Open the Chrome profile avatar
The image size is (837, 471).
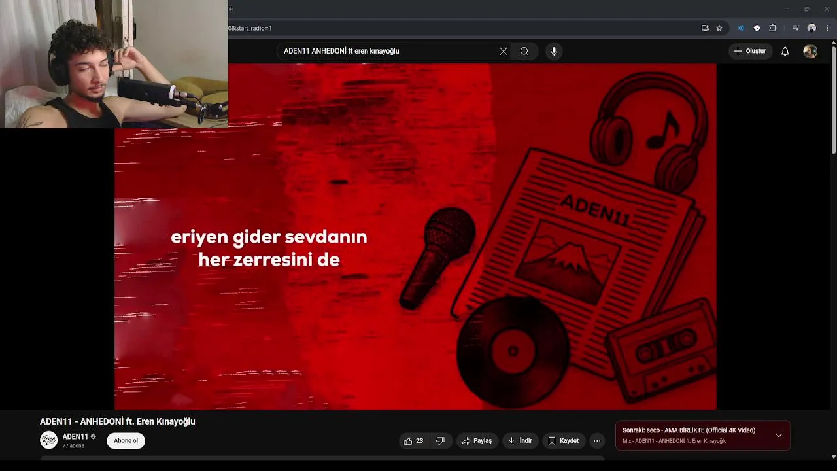click(811, 28)
